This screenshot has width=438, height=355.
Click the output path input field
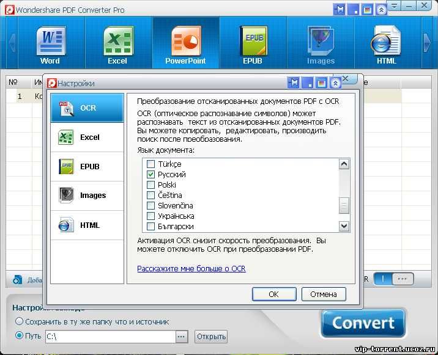[x=110, y=337]
